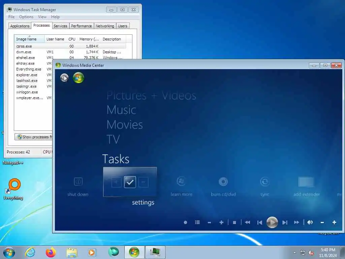The image size is (345, 259).
Task: Open the Everything desktop shortcut
Action: (13, 189)
